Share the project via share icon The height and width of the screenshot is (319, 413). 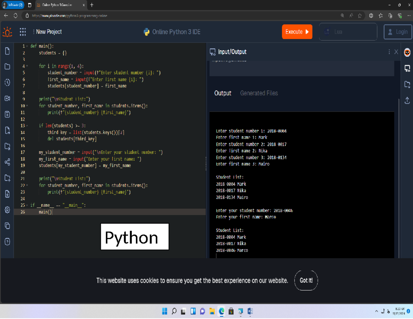[x=7, y=162]
